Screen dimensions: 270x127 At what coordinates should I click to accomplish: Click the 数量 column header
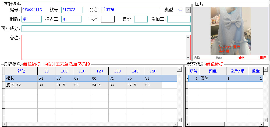coord(255,71)
